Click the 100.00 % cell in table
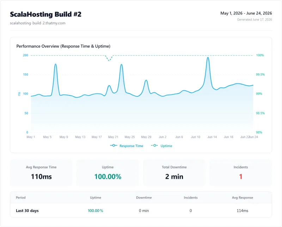Image resolution: width=282 pixels, height=227 pixels. pyautogui.click(x=96, y=211)
